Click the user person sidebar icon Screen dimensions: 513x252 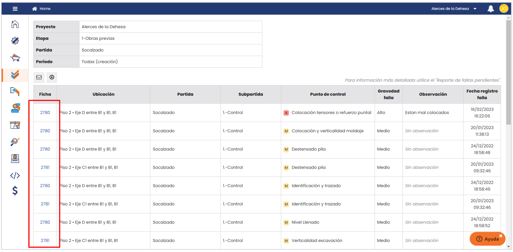15,108
